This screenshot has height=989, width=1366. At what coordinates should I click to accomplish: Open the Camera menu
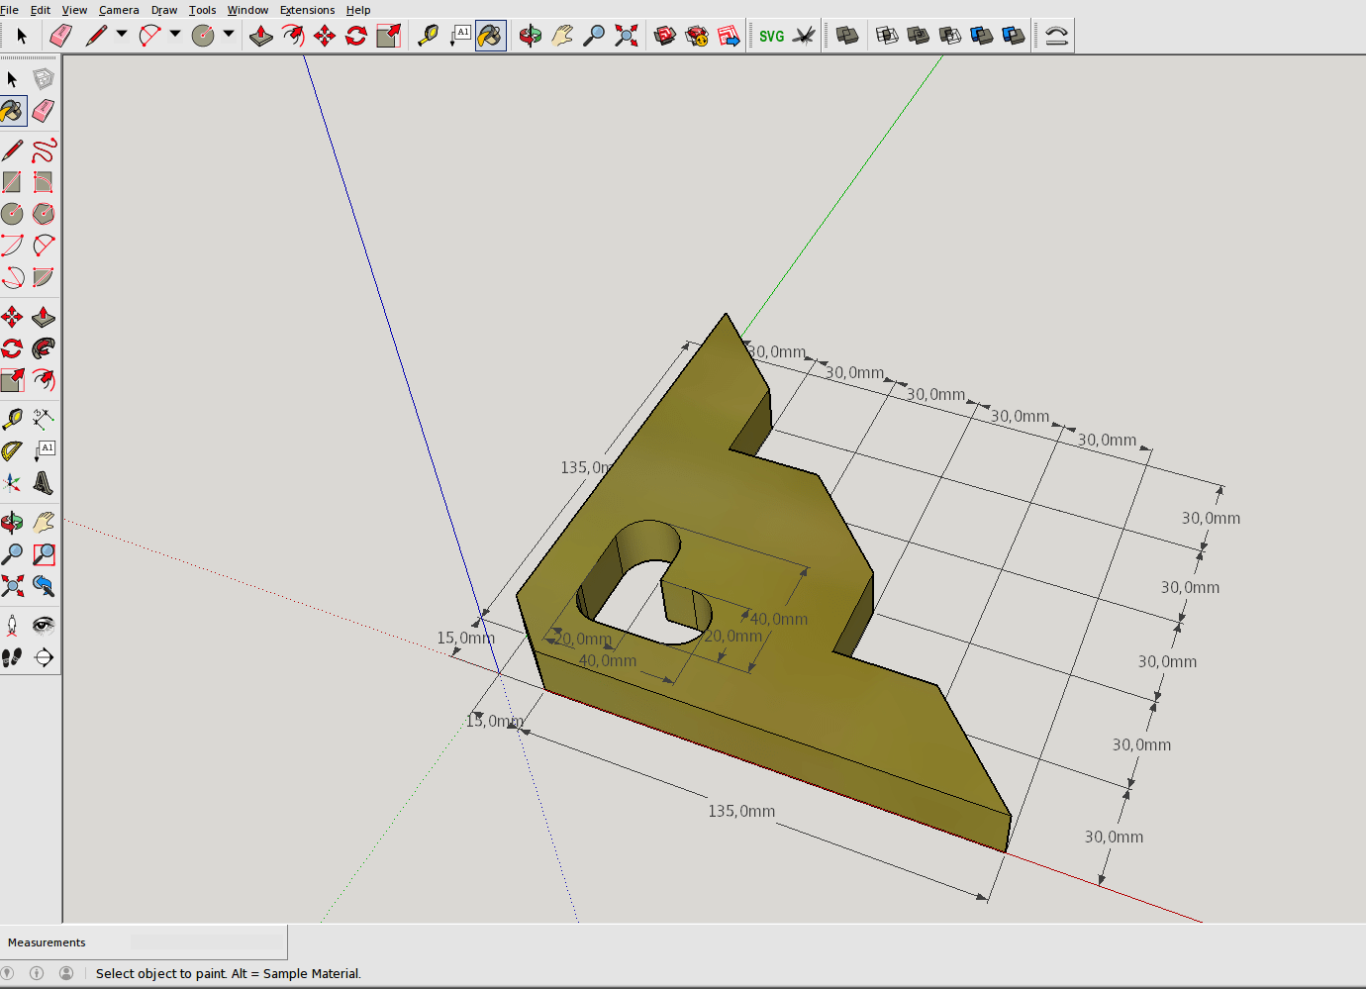[119, 10]
